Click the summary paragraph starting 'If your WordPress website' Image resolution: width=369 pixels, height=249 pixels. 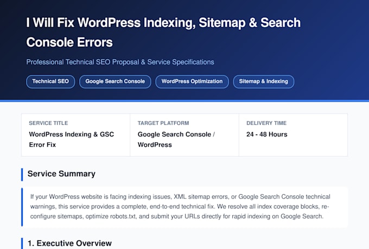(180, 207)
